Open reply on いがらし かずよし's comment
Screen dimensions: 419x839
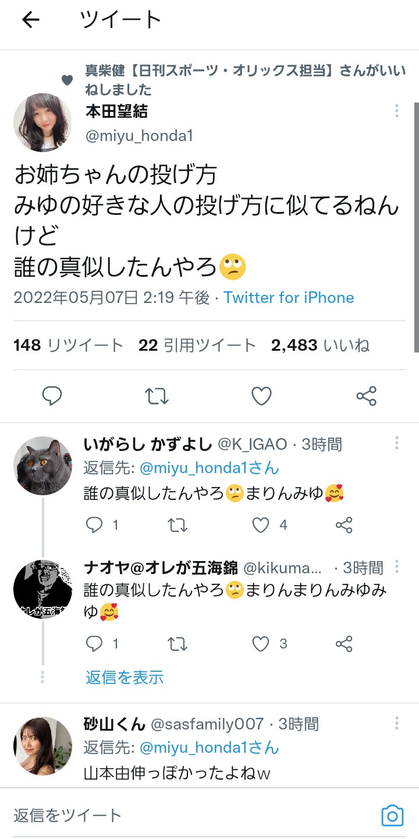point(94,526)
